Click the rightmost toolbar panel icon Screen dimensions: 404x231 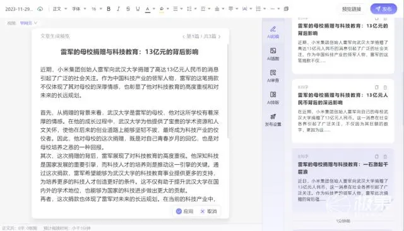[286, 9]
